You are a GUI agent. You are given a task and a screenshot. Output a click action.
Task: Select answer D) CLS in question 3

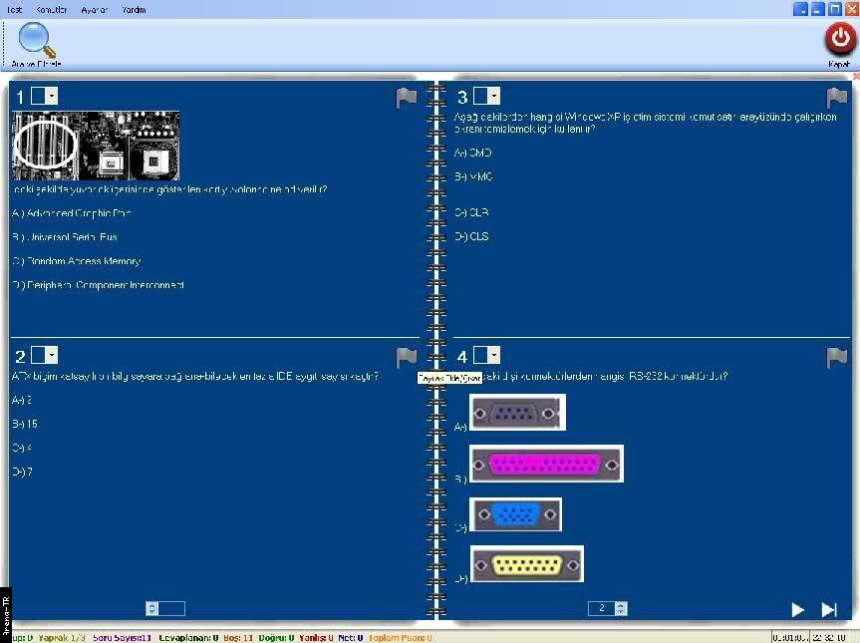click(x=471, y=236)
